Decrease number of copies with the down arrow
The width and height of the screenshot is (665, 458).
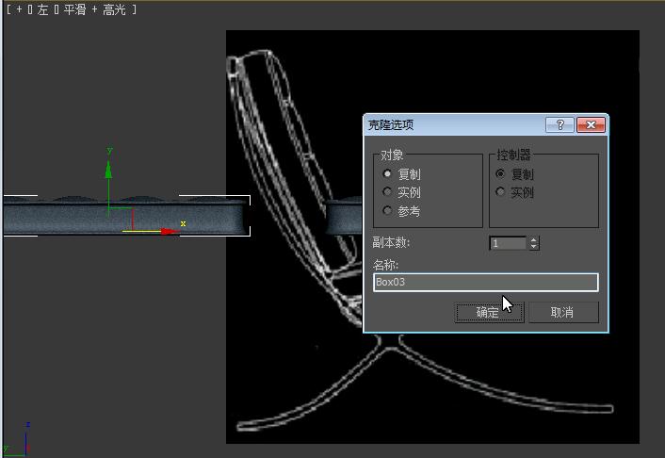[534, 247]
